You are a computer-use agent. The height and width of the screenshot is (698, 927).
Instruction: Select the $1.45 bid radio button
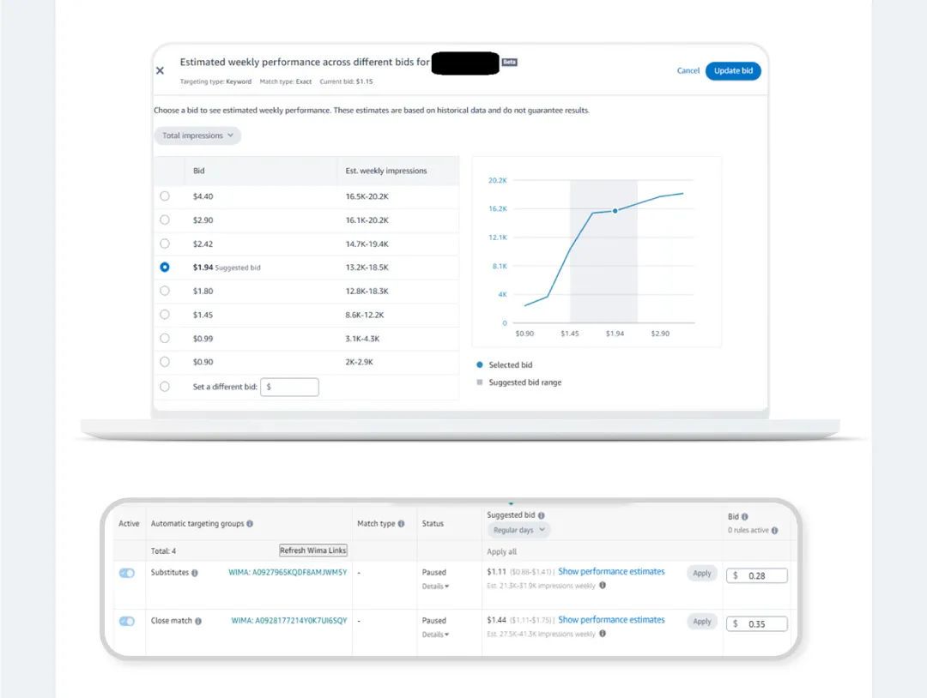pos(165,315)
